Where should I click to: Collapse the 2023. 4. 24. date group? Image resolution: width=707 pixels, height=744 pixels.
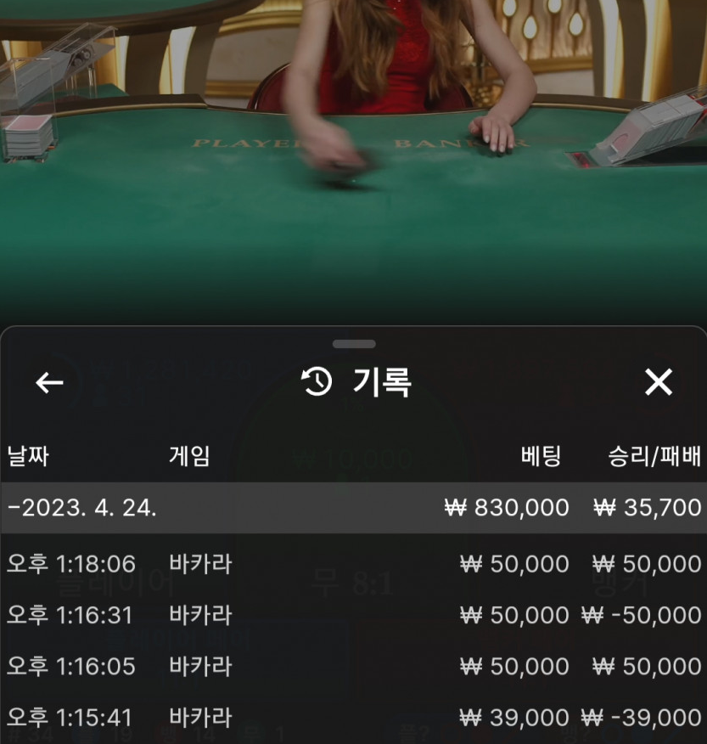pos(353,508)
